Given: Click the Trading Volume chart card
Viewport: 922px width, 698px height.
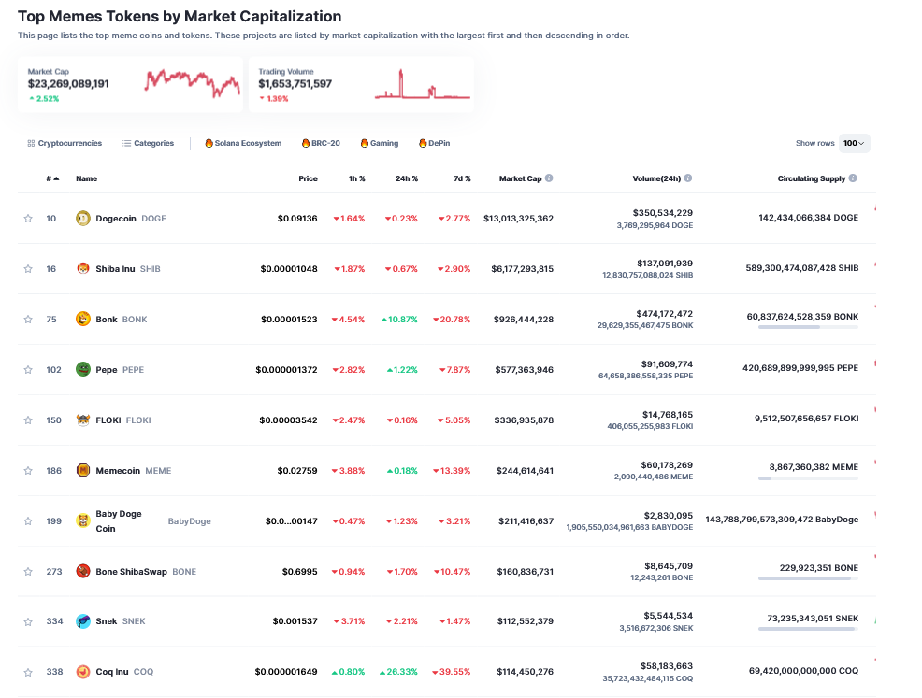Looking at the screenshot, I should (x=360, y=84).
